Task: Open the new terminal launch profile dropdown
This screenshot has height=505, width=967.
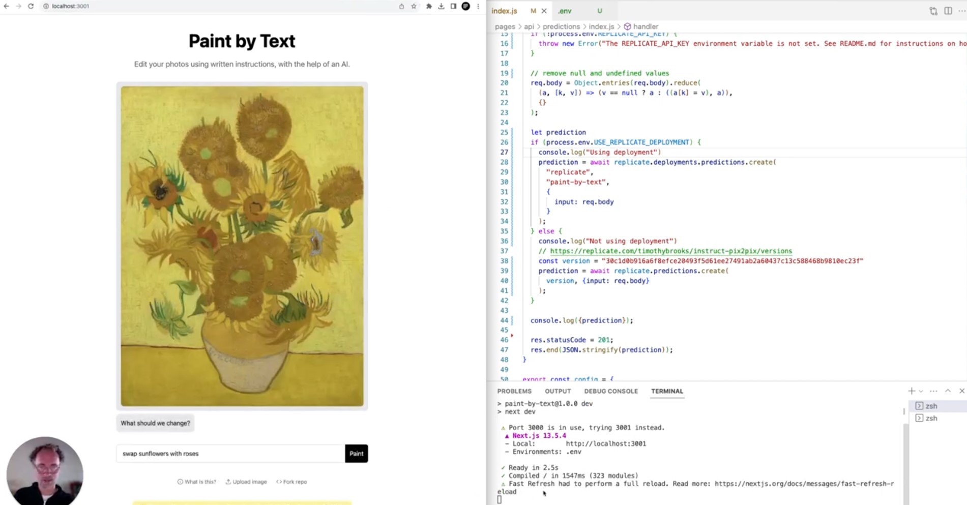Action: click(x=921, y=391)
